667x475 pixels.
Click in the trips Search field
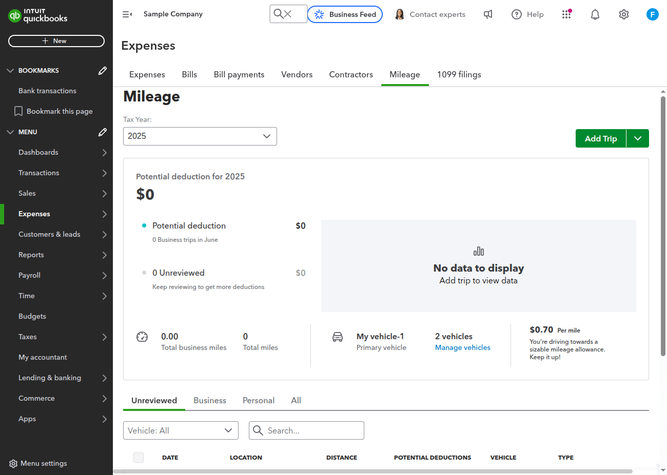point(306,430)
